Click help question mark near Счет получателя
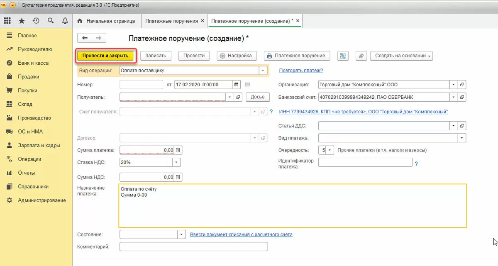This screenshot has height=266, width=498. pyautogui.click(x=271, y=112)
